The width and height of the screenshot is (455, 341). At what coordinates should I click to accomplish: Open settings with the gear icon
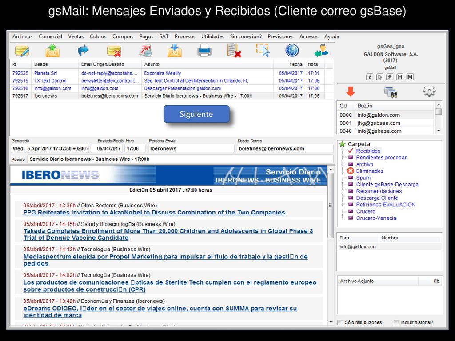[429, 91]
